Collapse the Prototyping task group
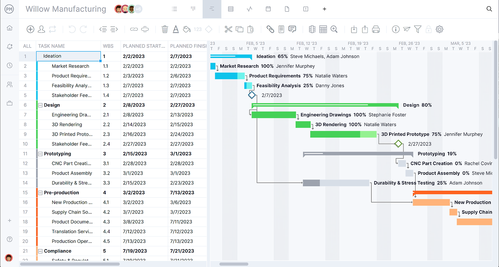This screenshot has width=499, height=267. pyautogui.click(x=40, y=154)
